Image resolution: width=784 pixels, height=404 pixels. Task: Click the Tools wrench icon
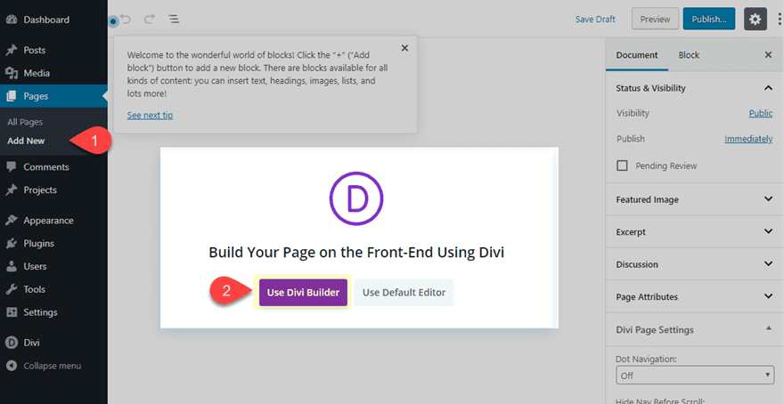[12, 289]
